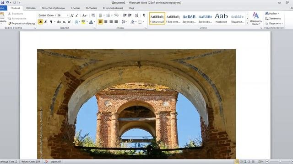Apply the yellow text highlight color

pyautogui.click(x=83, y=22)
